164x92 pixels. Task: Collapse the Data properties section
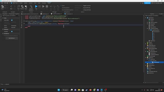3,18
